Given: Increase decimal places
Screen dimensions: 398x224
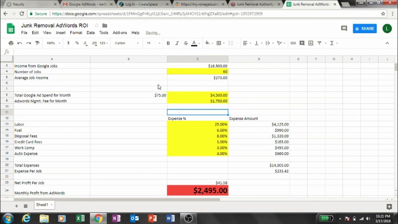Looking at the screenshot, I should [94, 43].
